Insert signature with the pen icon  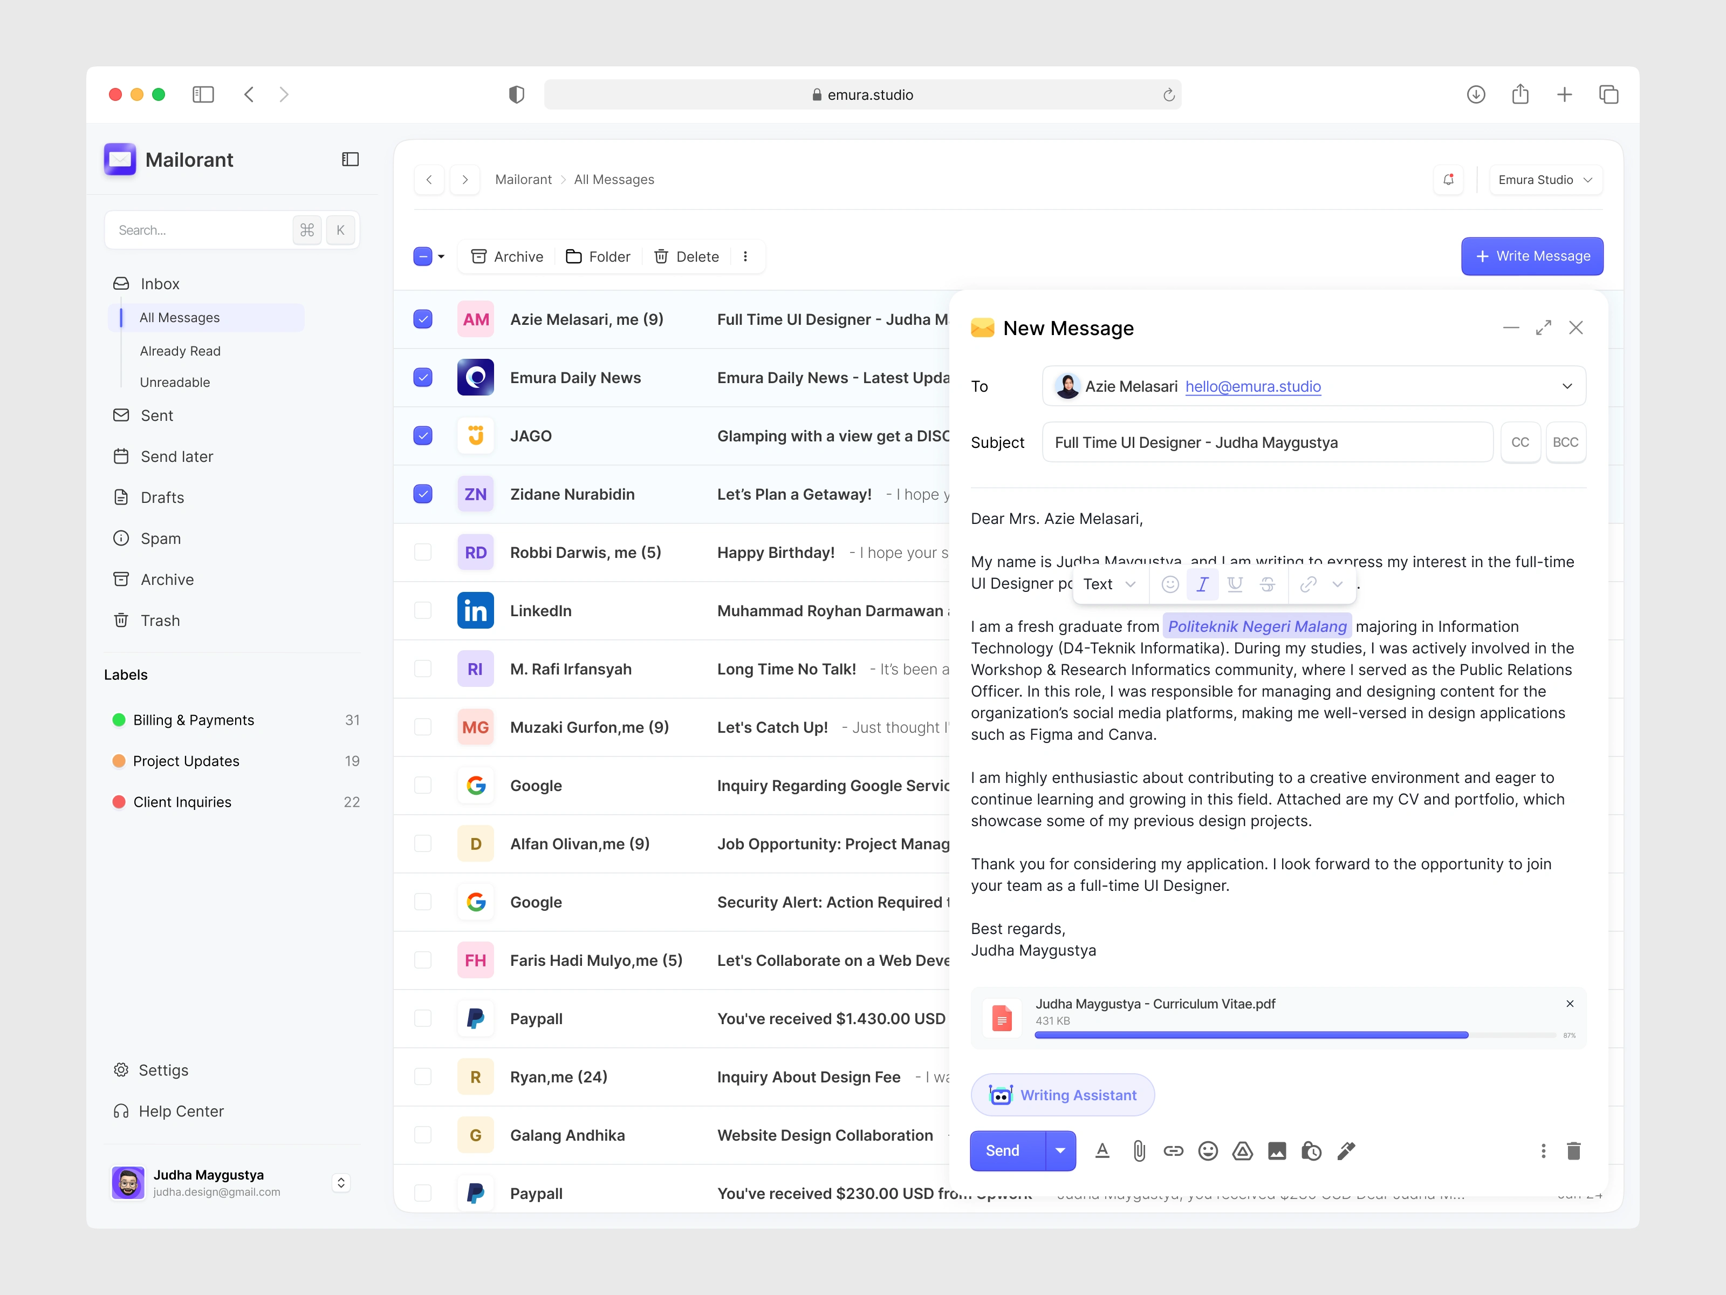(x=1346, y=1150)
